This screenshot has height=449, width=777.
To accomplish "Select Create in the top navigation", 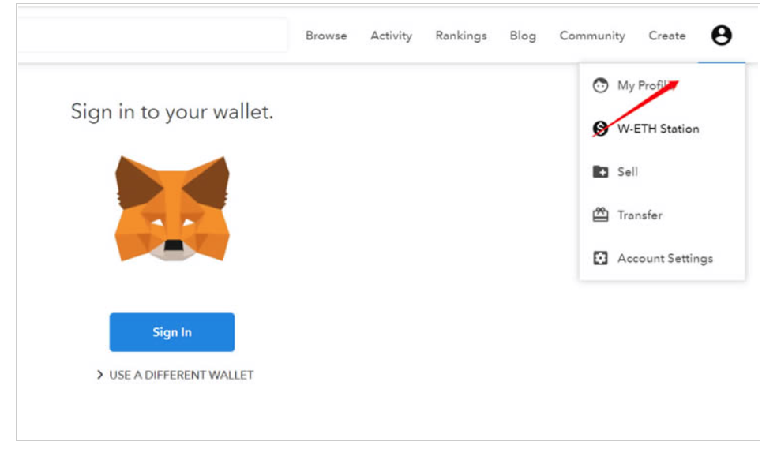I will tap(667, 36).
